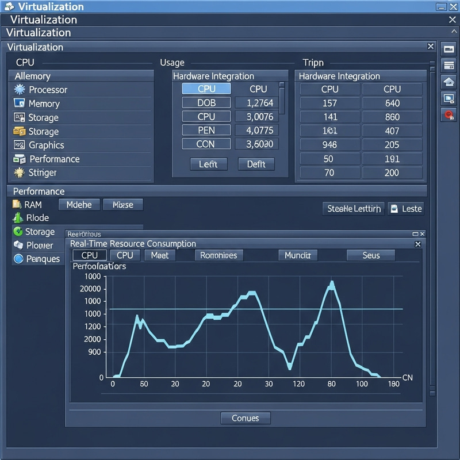Select the Performance entry in hardware list
460x460 pixels.
(x=54, y=159)
